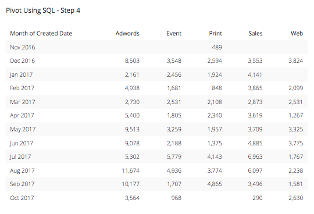Select the 'Jun 2017' row label
This screenshot has height=214, width=314.
pyautogui.click(x=22, y=143)
